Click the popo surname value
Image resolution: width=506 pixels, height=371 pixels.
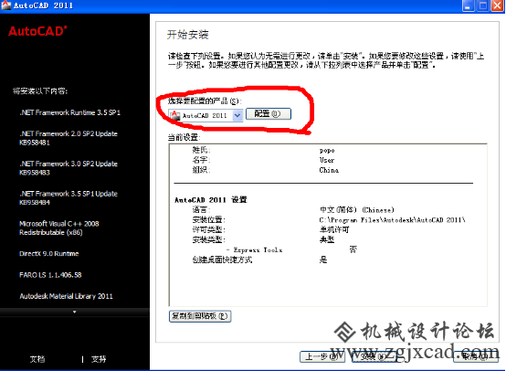click(x=327, y=151)
